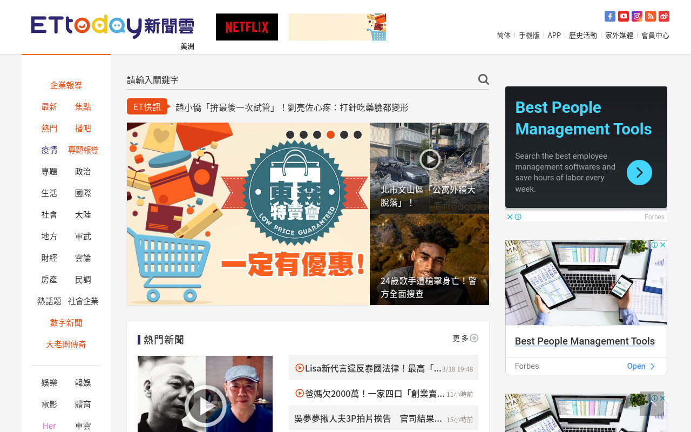Play the 熱門新聞 featured video
This screenshot has width=691, height=432.
pos(205,406)
